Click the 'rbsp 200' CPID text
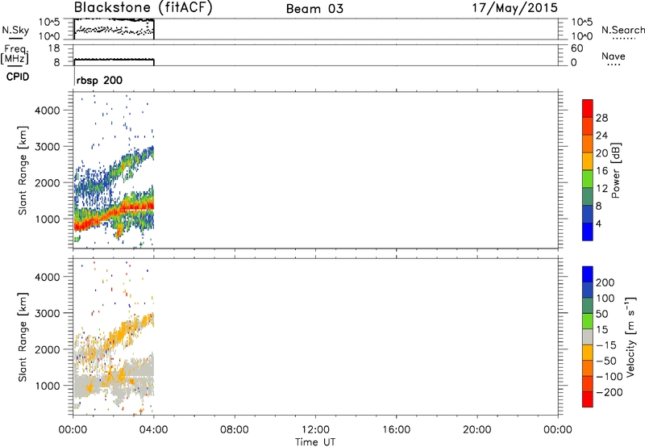The image size is (645, 447). pyautogui.click(x=99, y=80)
